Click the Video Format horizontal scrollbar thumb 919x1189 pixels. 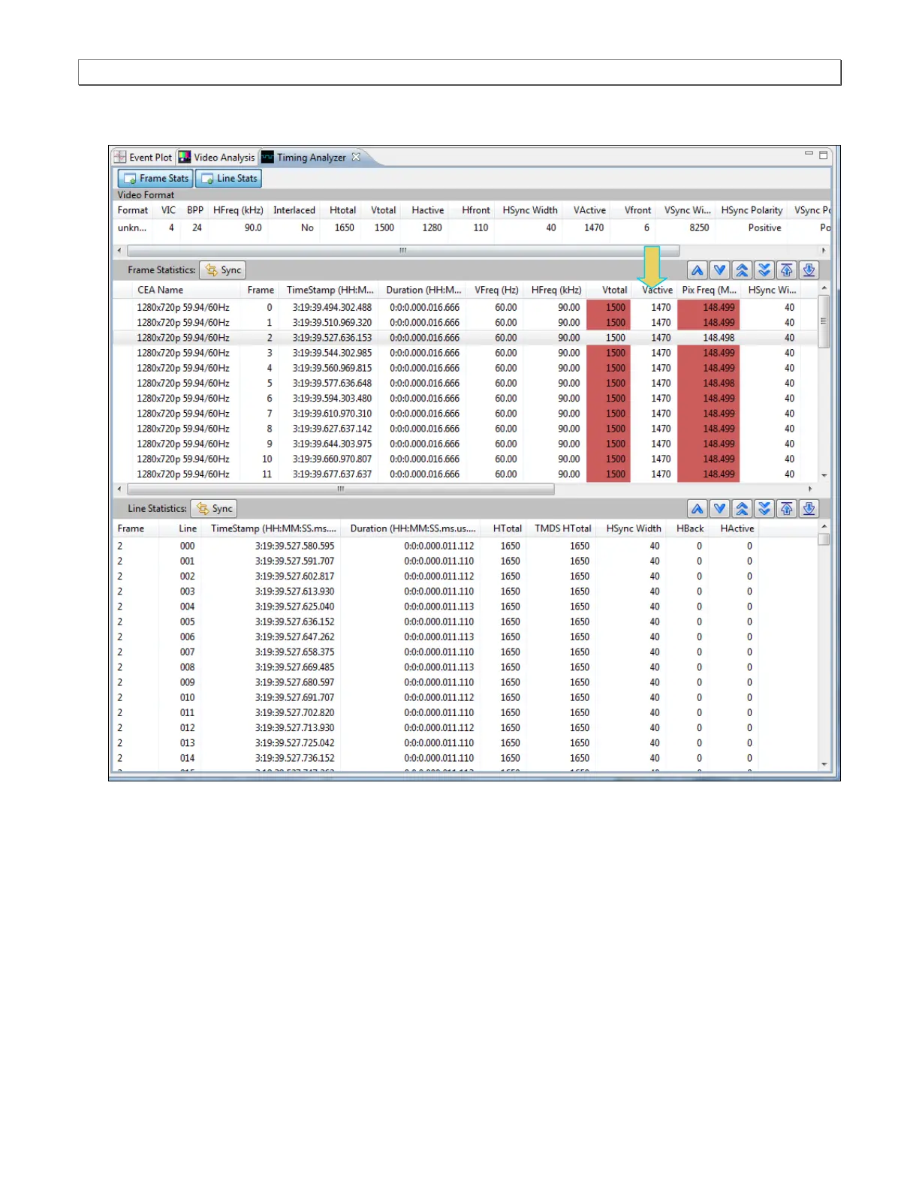tap(403, 250)
